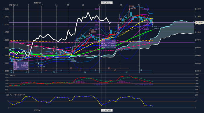Click the 2025/02 month label on bottom axis
Screen dimensions: 204x113
[37, 110]
